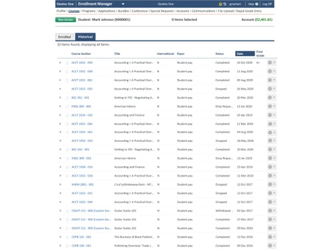The width and height of the screenshot is (334, 251).
Task: Open the ACCT 1032 - 058 course link
Action: tap(81, 72)
